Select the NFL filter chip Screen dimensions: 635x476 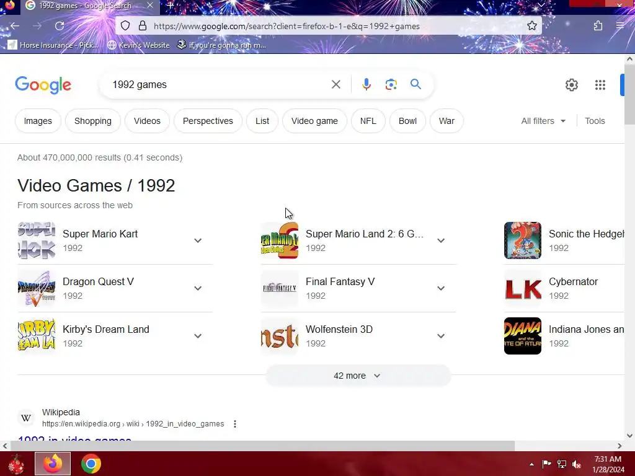tap(368, 121)
